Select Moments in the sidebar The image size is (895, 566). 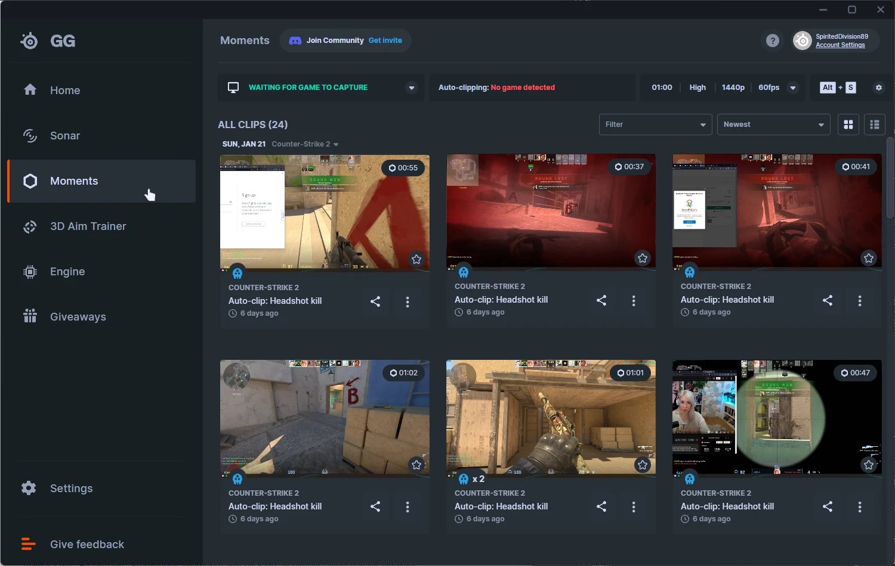click(x=101, y=181)
